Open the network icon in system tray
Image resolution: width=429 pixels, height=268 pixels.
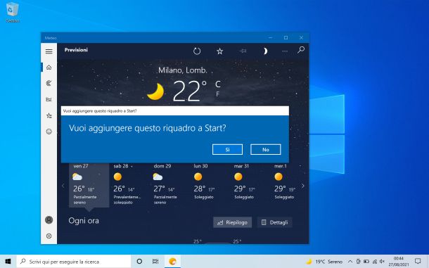375,262
